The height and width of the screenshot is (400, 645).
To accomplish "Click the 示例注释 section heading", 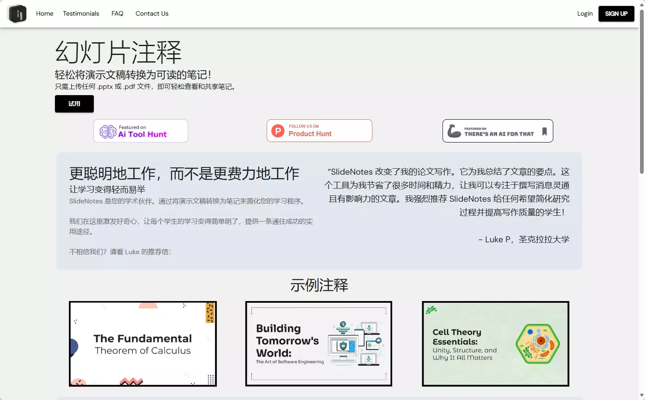I will coord(320,285).
